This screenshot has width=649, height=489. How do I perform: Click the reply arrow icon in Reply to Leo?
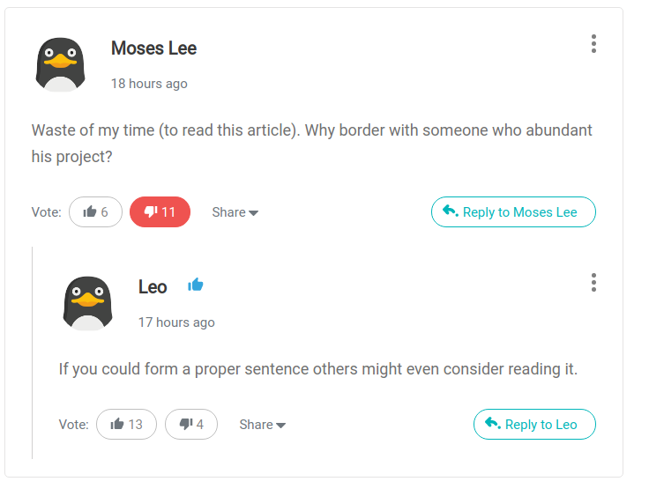coord(493,423)
